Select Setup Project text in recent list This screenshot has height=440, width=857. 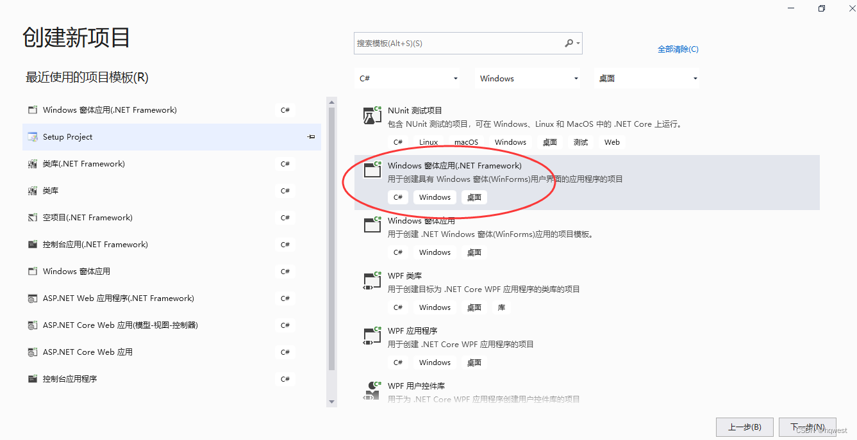coord(67,137)
